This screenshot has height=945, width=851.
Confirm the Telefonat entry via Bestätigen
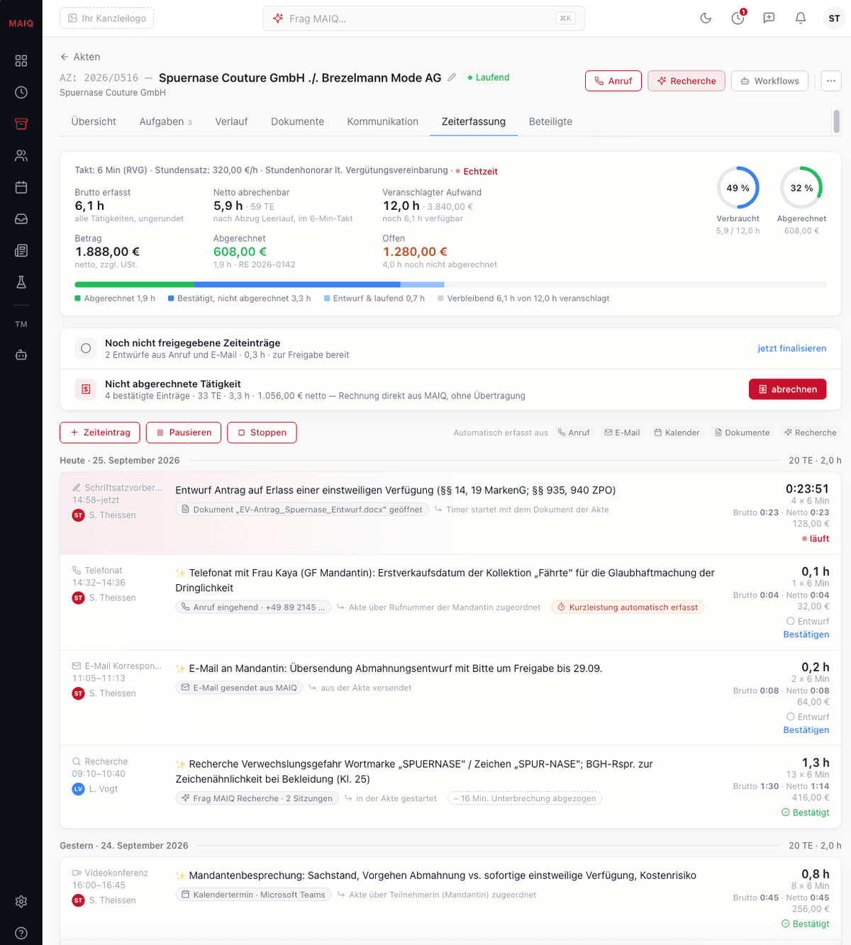click(806, 634)
